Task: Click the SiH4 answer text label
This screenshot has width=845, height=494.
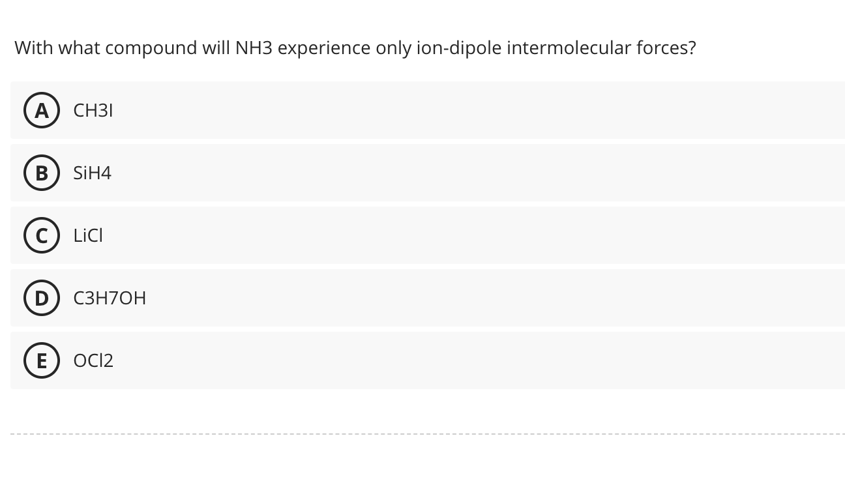Action: (x=92, y=173)
